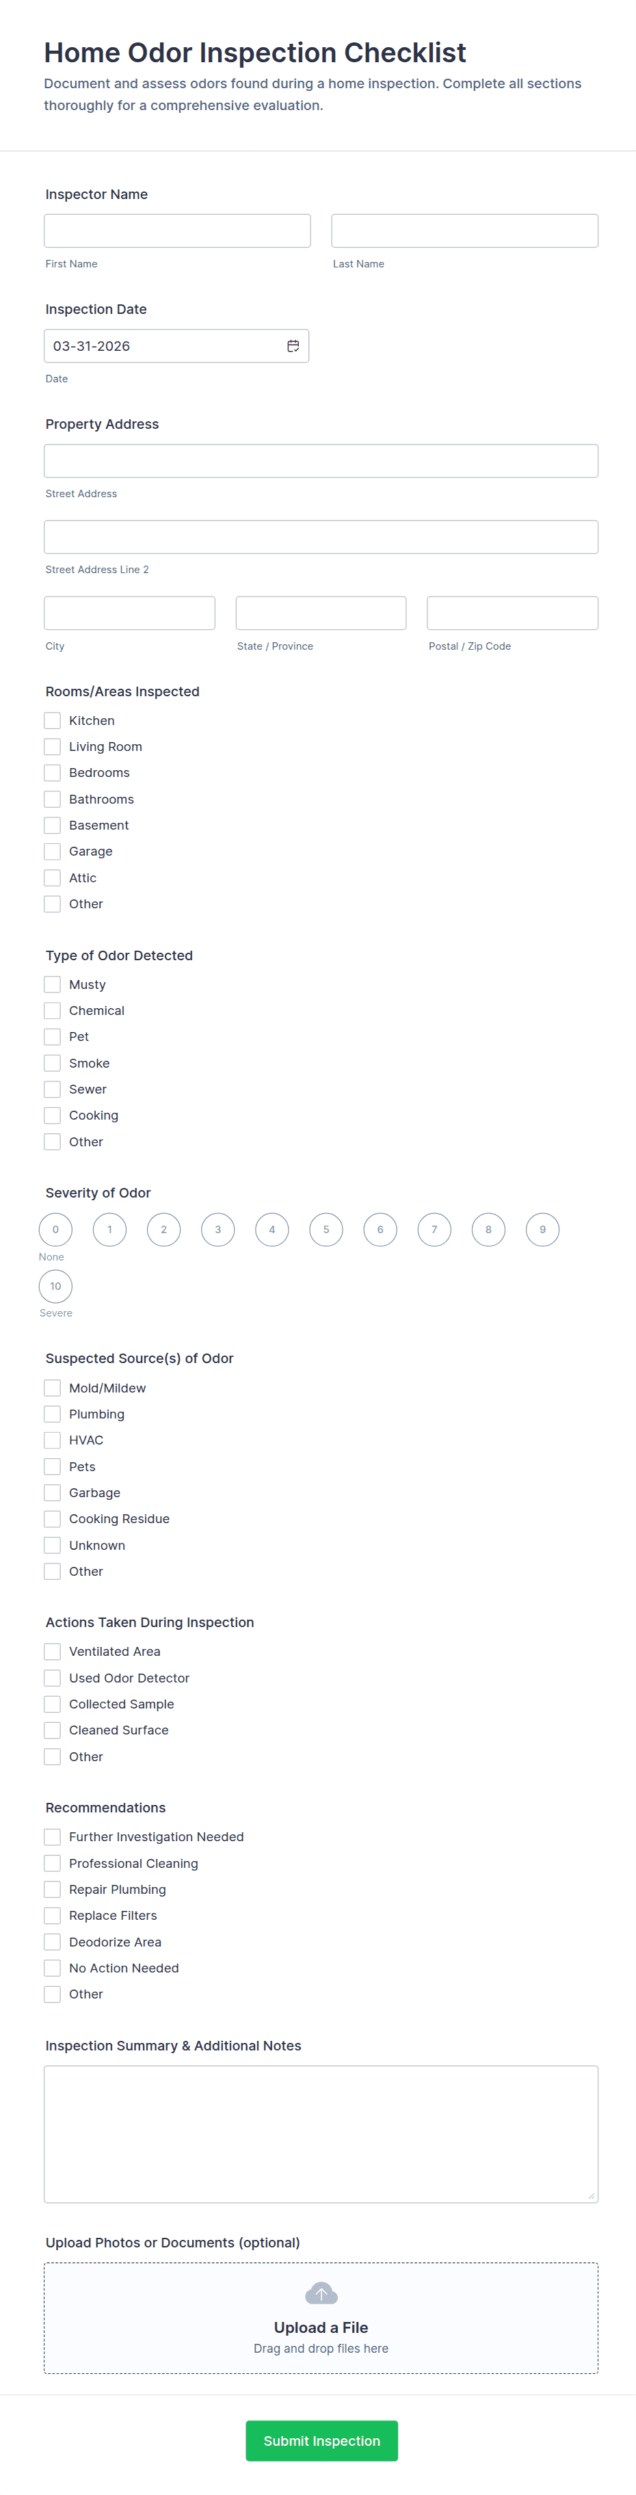Check the Basement area checkbox

tap(52, 826)
